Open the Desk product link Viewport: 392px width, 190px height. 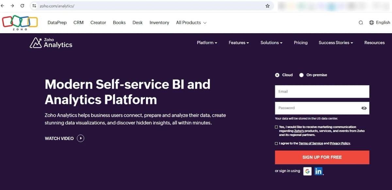tap(138, 22)
